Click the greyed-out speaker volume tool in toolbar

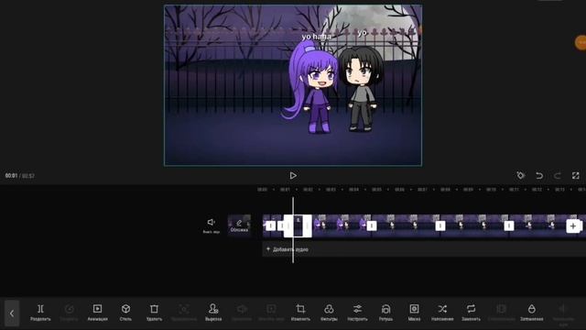[x=242, y=312]
